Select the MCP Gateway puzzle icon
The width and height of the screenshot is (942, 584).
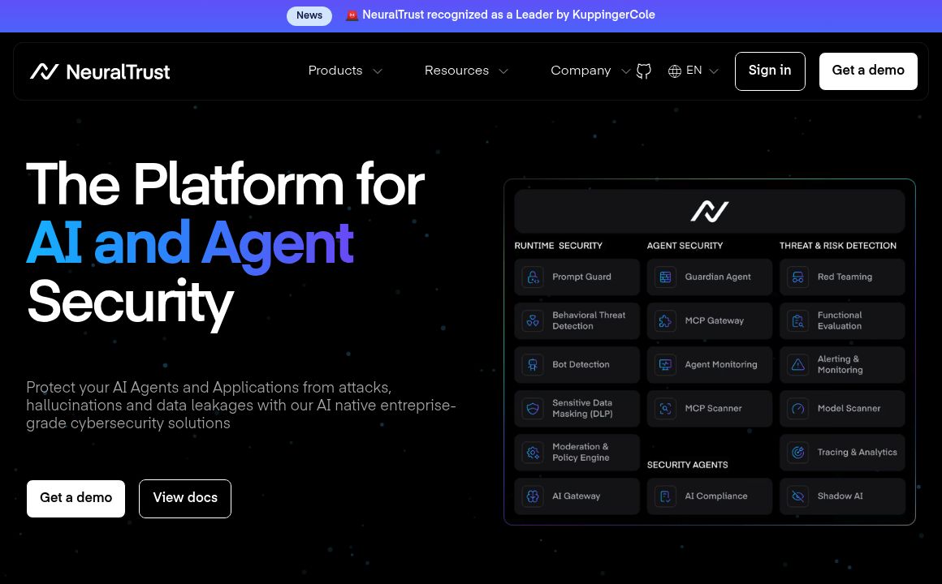point(665,321)
